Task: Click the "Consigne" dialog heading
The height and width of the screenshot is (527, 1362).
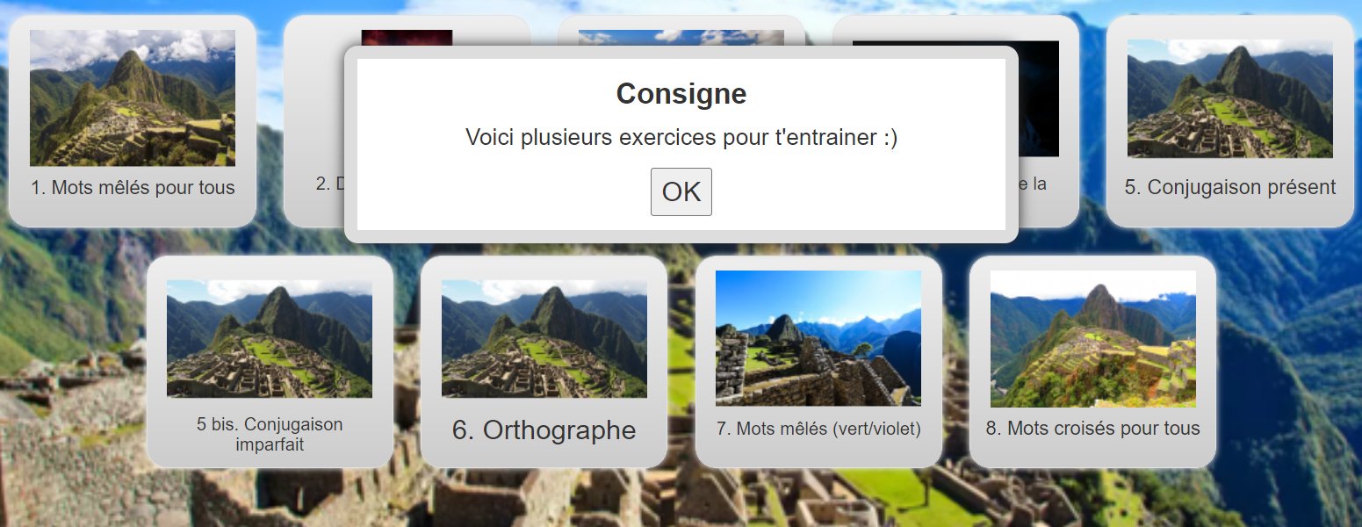Action: click(681, 94)
